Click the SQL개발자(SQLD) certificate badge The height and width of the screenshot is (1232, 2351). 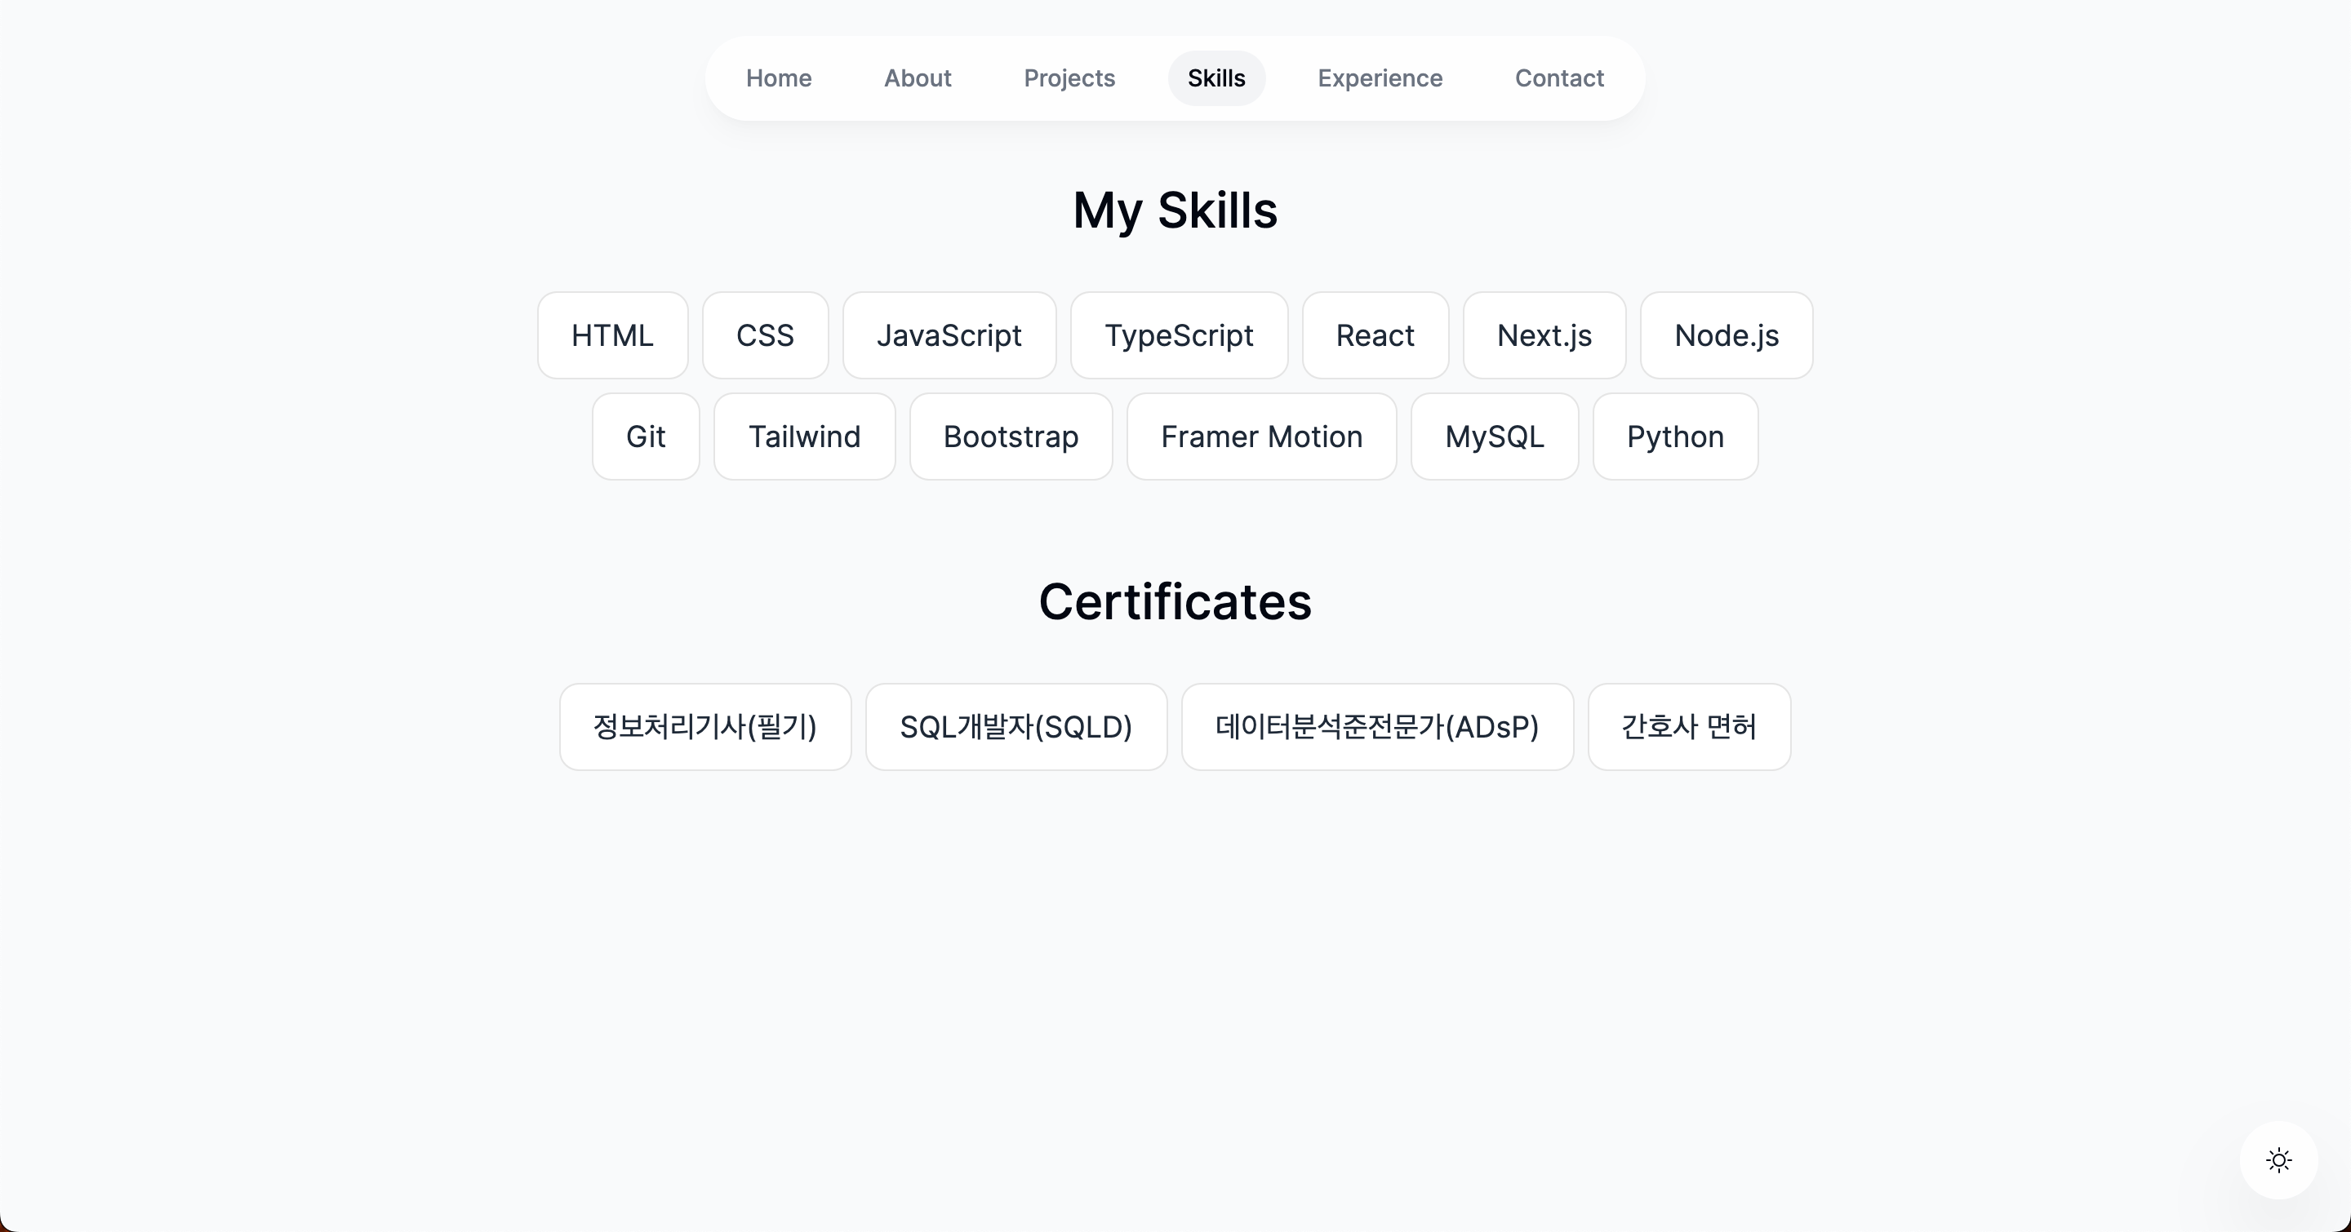point(1016,727)
